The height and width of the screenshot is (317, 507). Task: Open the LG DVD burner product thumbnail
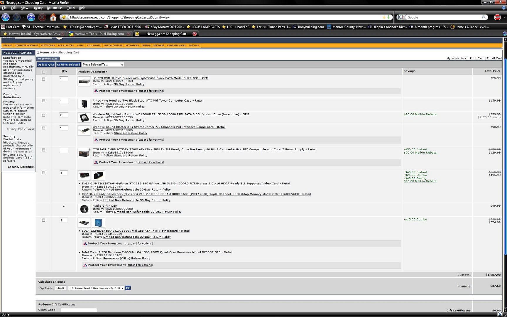tap(84, 81)
